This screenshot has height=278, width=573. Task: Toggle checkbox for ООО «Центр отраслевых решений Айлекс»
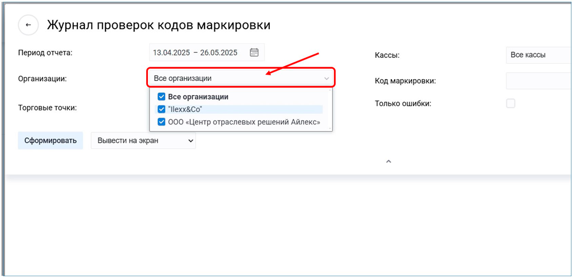pyautogui.click(x=162, y=122)
